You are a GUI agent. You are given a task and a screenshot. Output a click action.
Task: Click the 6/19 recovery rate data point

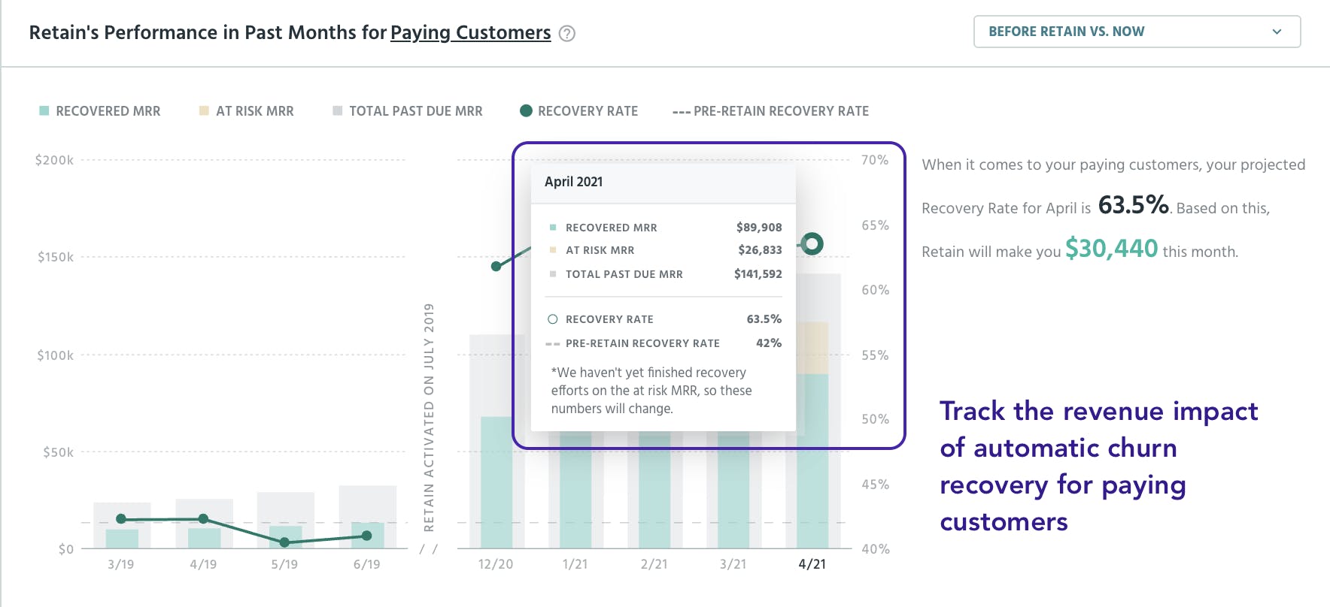pyautogui.click(x=366, y=536)
